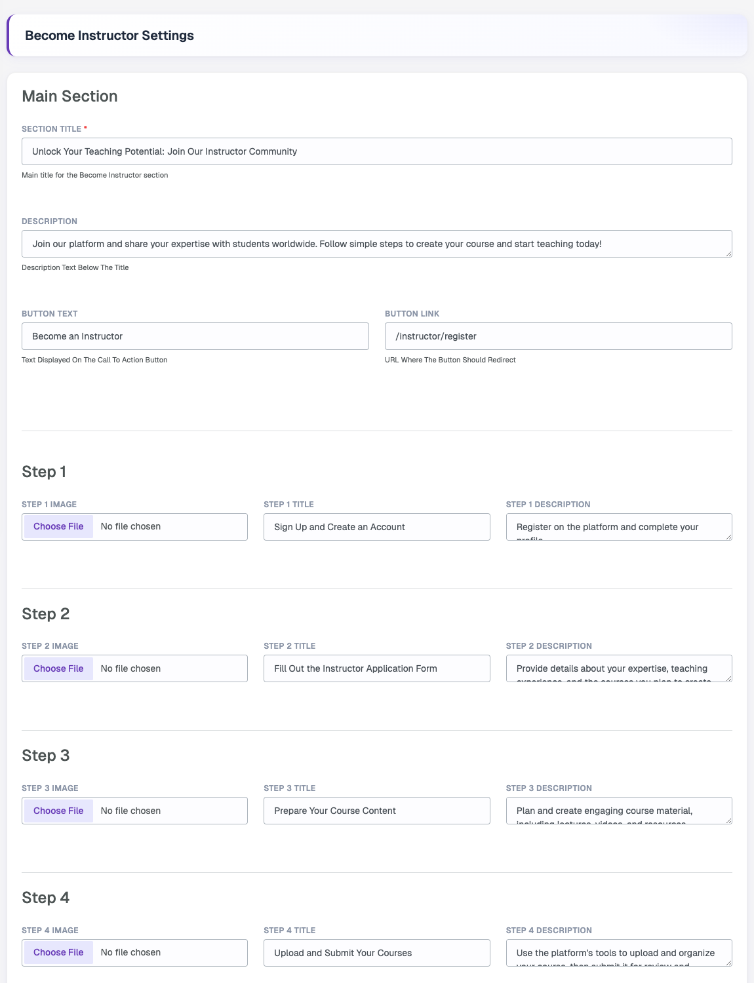The width and height of the screenshot is (754, 983).
Task: Click the Button Text field "Become an Instructor"
Action: [195, 336]
